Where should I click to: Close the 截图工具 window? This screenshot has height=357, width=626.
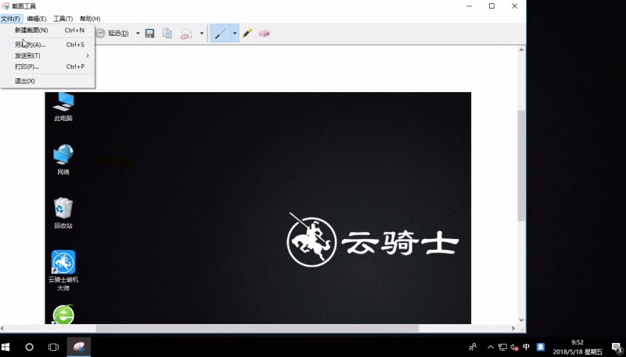point(515,6)
